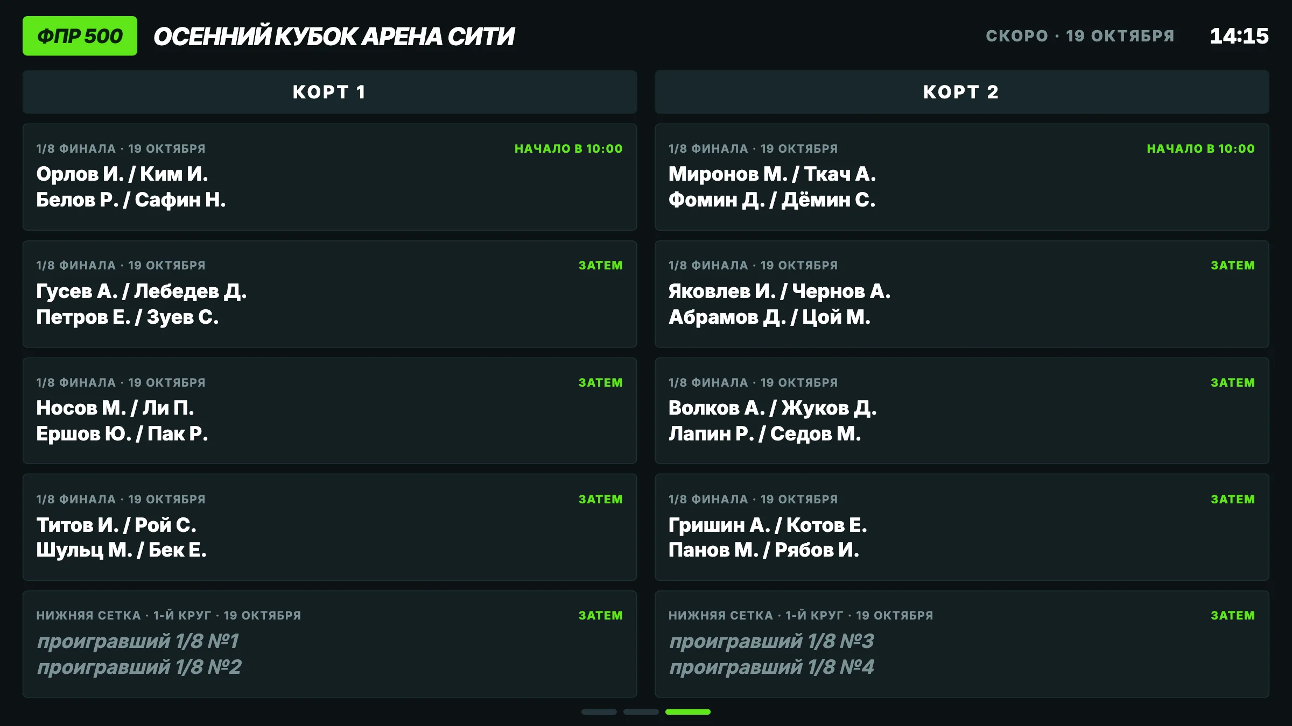Select the Корт 1 column header
This screenshot has height=726, width=1292.
click(329, 92)
